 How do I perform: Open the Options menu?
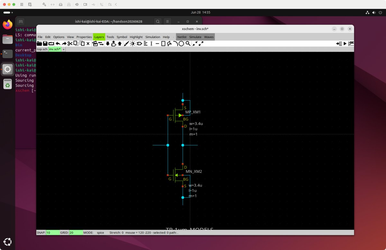[59, 37]
